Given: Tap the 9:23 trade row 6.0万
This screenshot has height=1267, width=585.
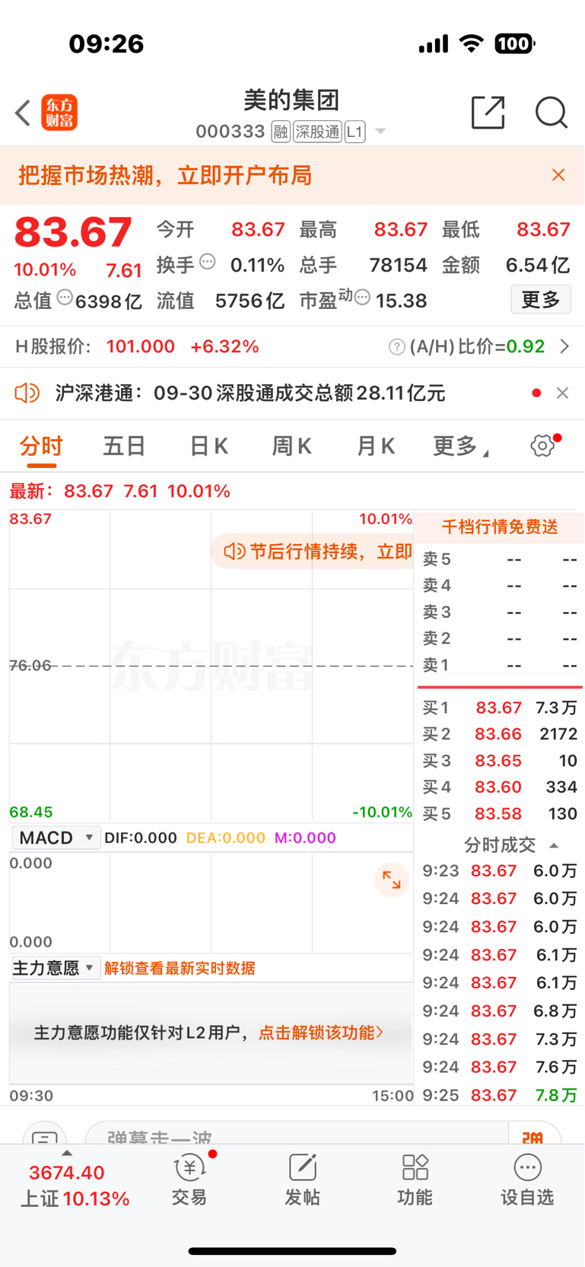Looking at the screenshot, I should 500,871.
